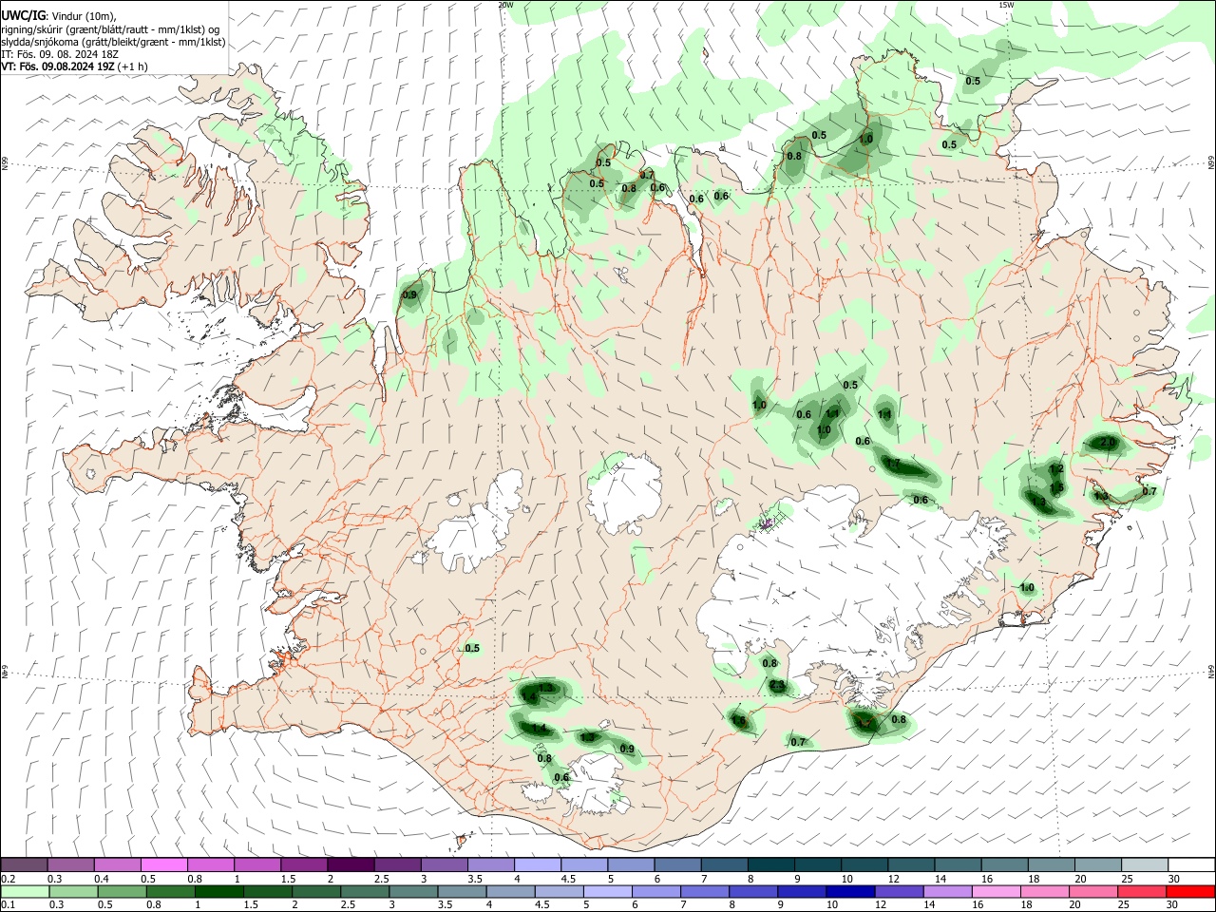Click the 'slydda/snjókoma' legend description line

[113, 42]
